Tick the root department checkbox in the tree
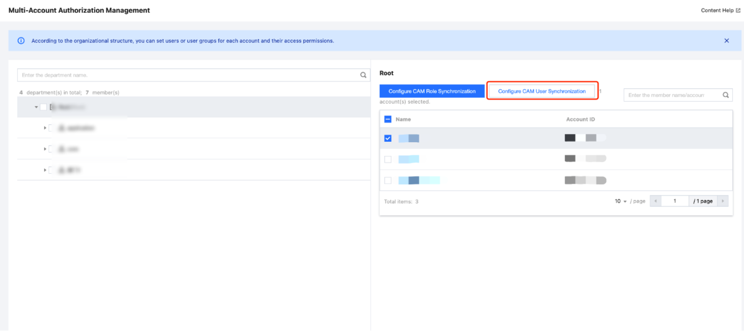This screenshot has width=744, height=331. [43, 107]
